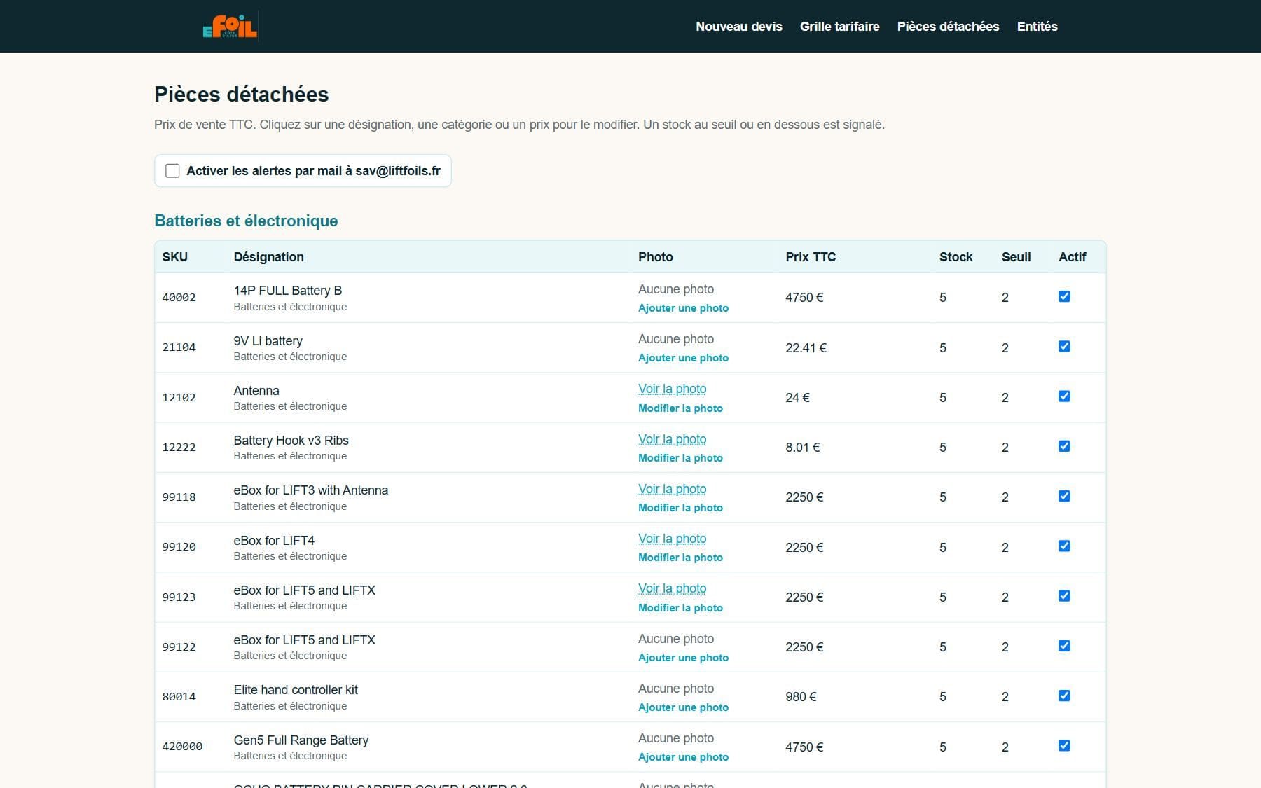View photo of eBox LIFT3 with Antenna

tap(672, 489)
